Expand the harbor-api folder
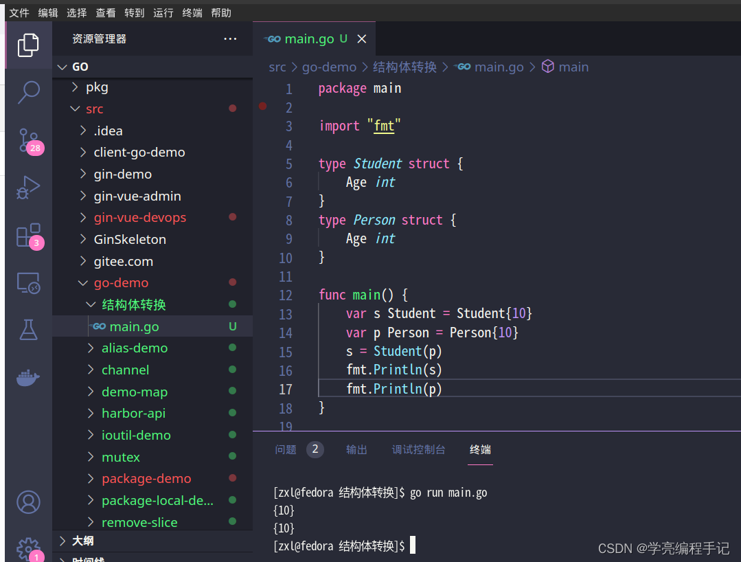Screen dimensions: 741x562 [x=91, y=413]
